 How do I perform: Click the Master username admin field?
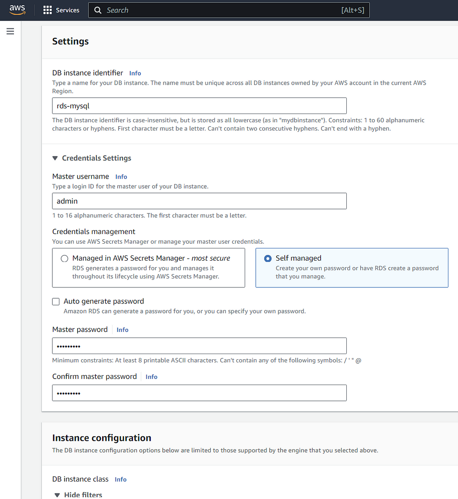pos(199,201)
